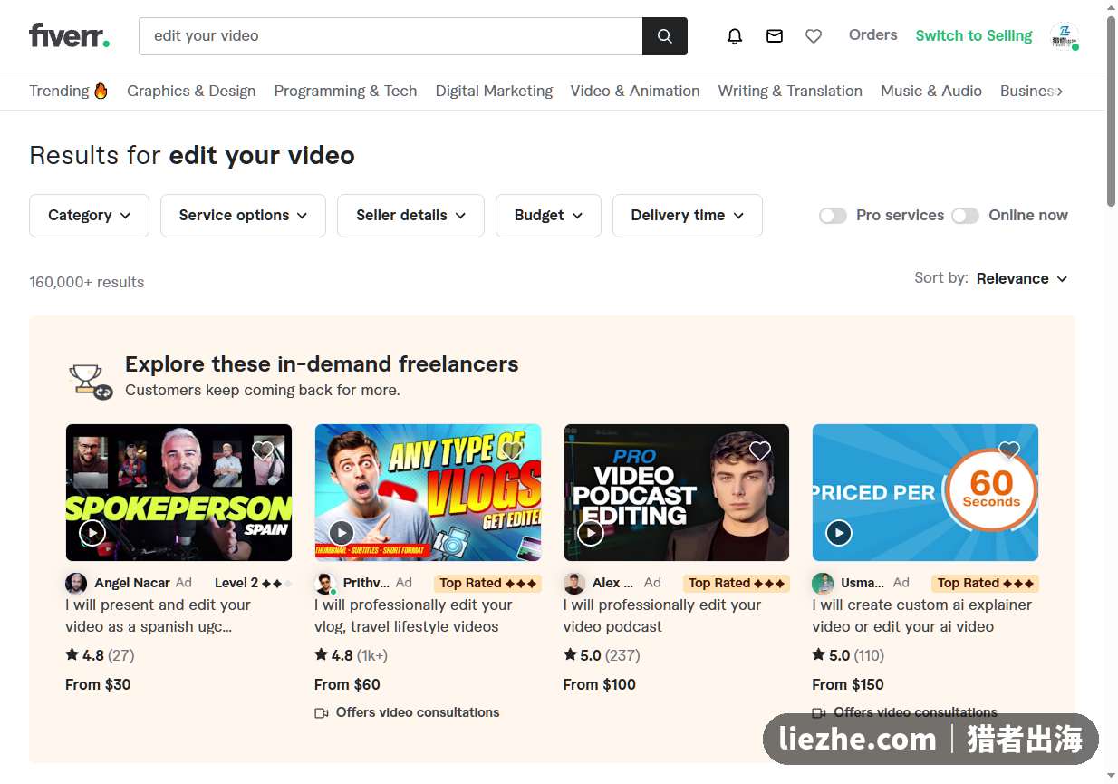Click Angel Nacar's Level 2 badge
The image size is (1118, 784).
[x=254, y=583]
